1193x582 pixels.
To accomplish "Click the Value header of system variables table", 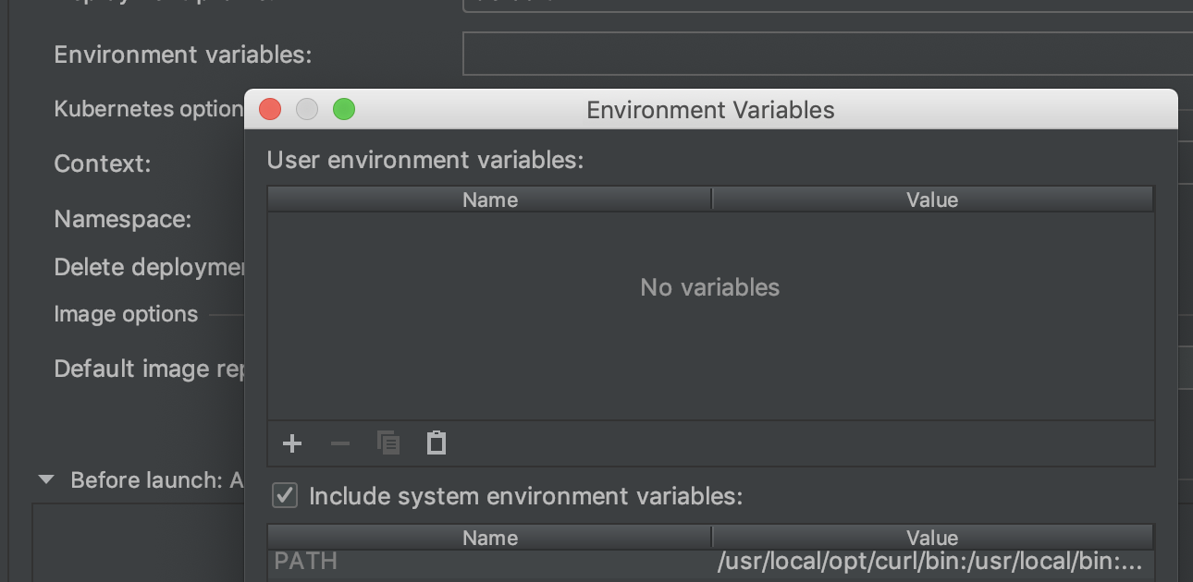I will 932,537.
